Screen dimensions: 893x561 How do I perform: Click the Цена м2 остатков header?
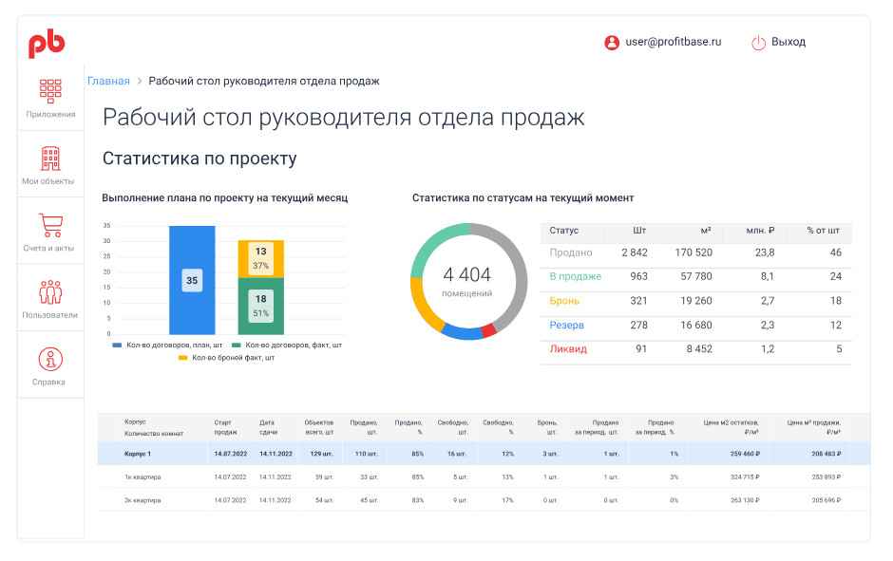point(731,427)
